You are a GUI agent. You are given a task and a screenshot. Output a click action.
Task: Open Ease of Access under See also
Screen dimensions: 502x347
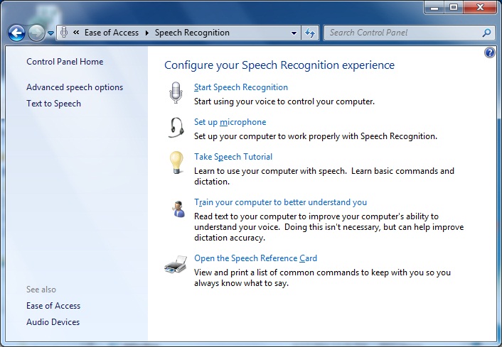click(x=53, y=306)
